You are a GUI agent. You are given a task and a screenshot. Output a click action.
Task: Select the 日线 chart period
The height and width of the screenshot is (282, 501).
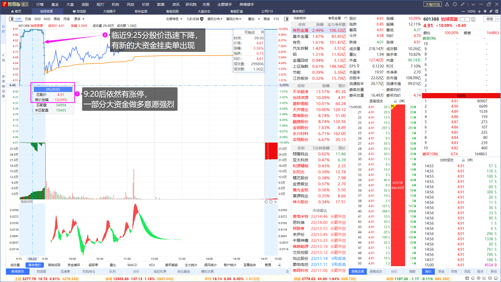click(28, 19)
